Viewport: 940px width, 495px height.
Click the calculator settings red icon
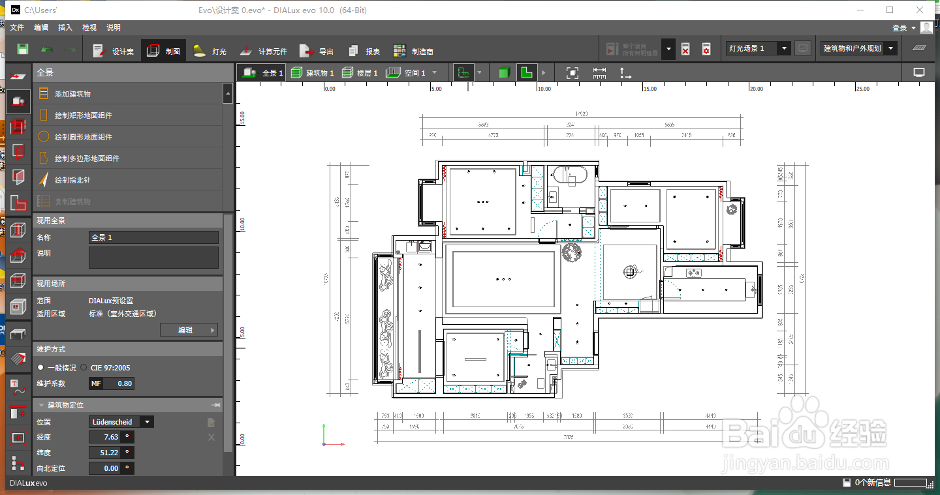[x=706, y=49]
